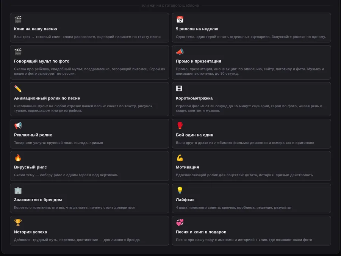Click the loudspeaker icon of Рекламный ролик
Viewport: 341px width, 256px height.
(x=18, y=126)
